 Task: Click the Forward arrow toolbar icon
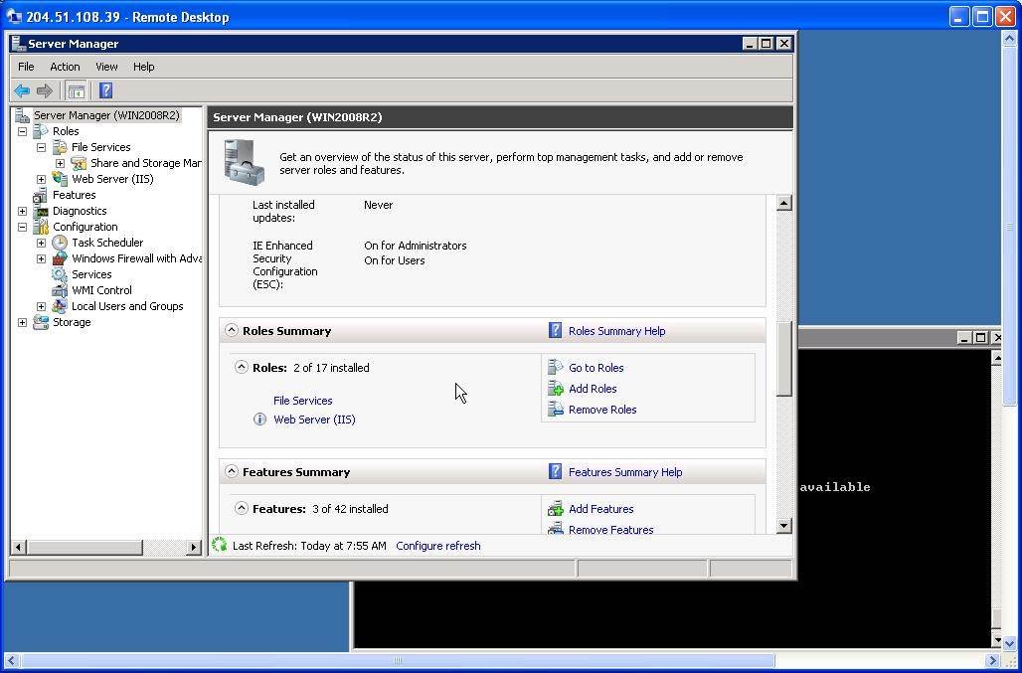[44, 90]
